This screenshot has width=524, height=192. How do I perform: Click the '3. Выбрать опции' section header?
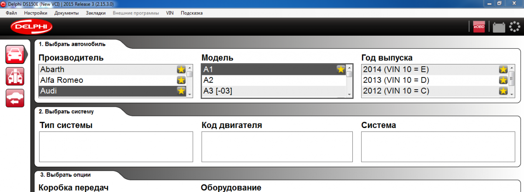coord(65,175)
